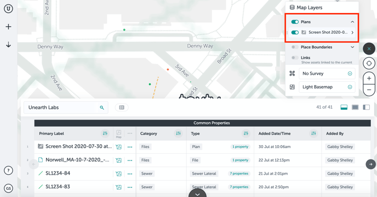The height and width of the screenshot is (197, 377).
Task: Open the Unearth logo home icon
Action: [x=8, y=9]
